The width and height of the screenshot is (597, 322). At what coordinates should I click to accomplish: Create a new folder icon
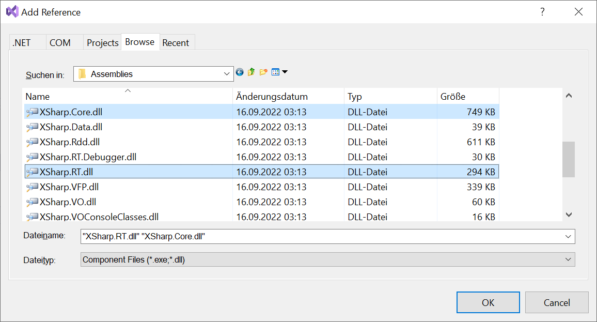[x=263, y=72]
